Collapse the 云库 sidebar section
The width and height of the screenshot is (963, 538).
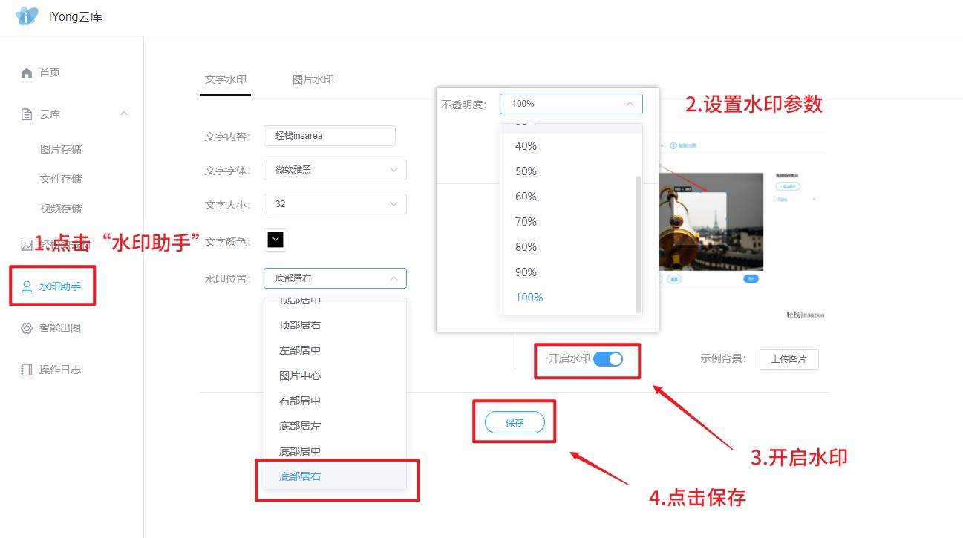pyautogui.click(x=124, y=114)
